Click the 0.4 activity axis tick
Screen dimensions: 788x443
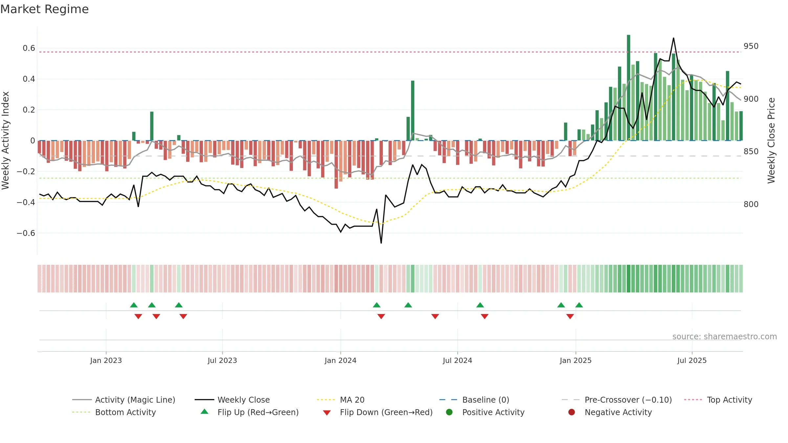pos(29,79)
